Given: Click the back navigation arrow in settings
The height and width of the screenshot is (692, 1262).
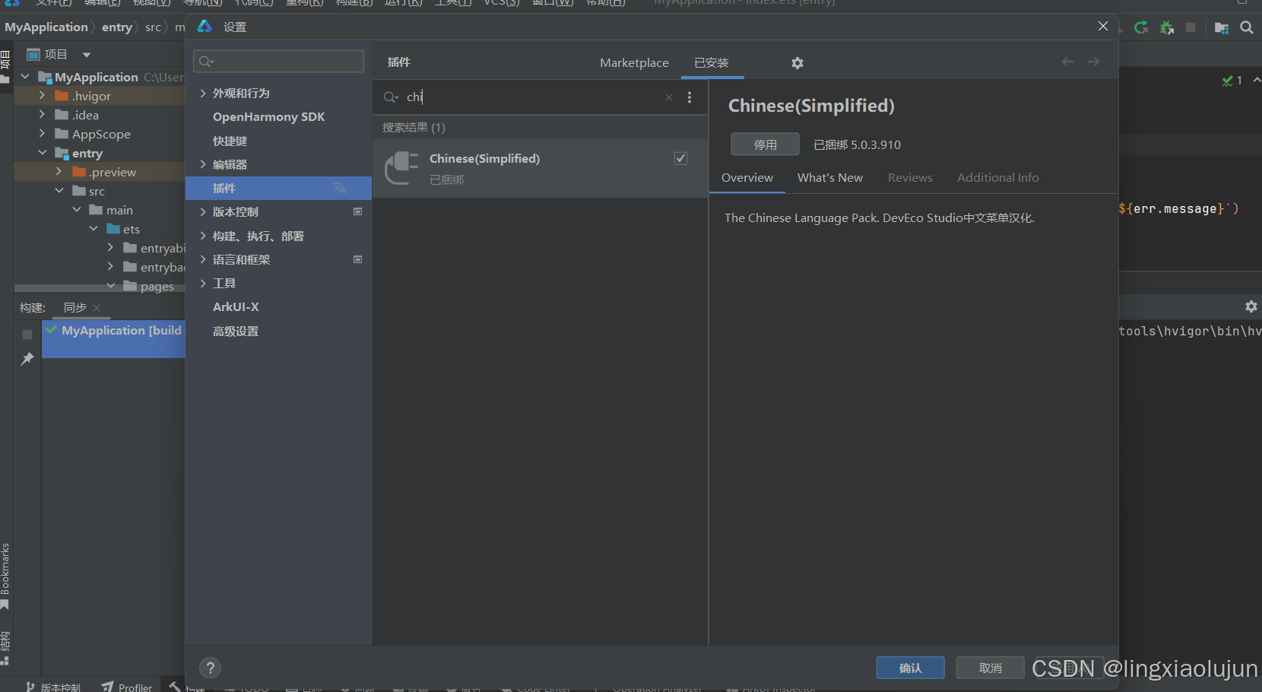Looking at the screenshot, I should (x=1067, y=62).
